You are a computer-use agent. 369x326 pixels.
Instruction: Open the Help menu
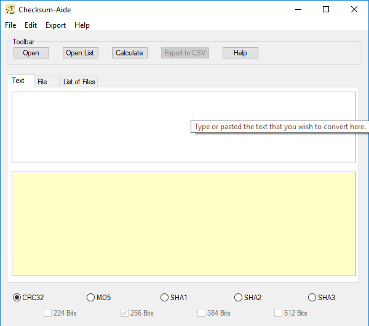(x=82, y=25)
